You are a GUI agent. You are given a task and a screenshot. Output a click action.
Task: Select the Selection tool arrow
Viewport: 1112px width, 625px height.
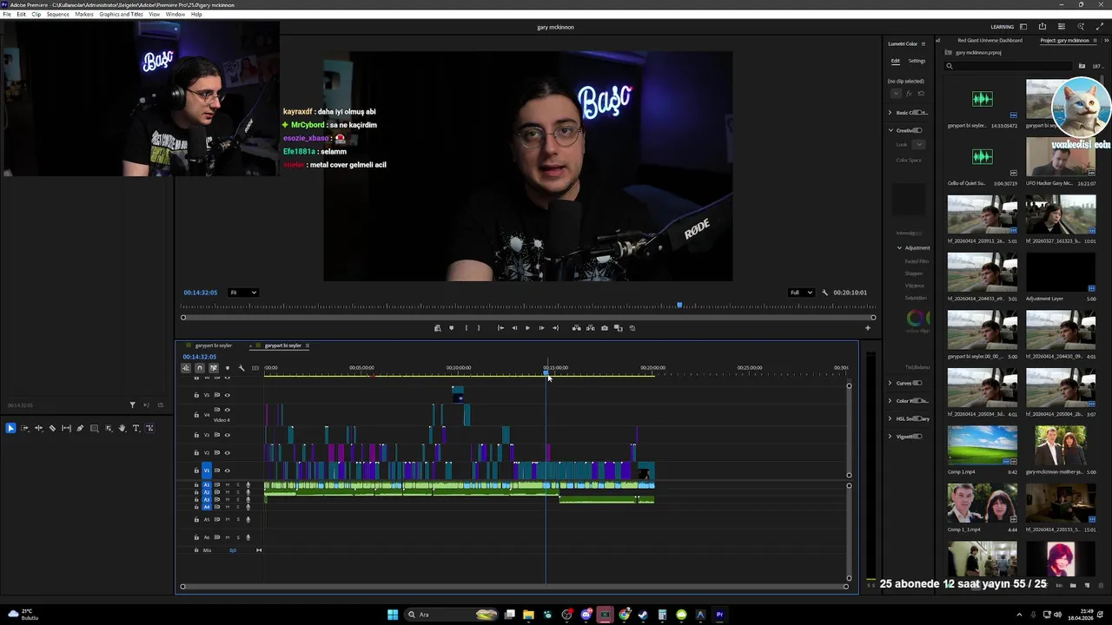pyautogui.click(x=10, y=428)
